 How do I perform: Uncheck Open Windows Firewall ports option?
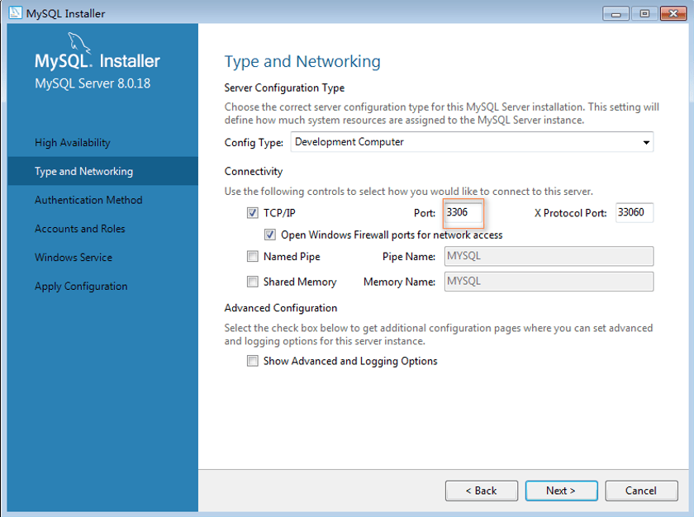point(270,235)
